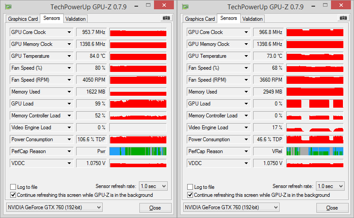This screenshot has height=218, width=354.
Task: Open VDDC dropdown in left window
Action: (x=69, y=163)
